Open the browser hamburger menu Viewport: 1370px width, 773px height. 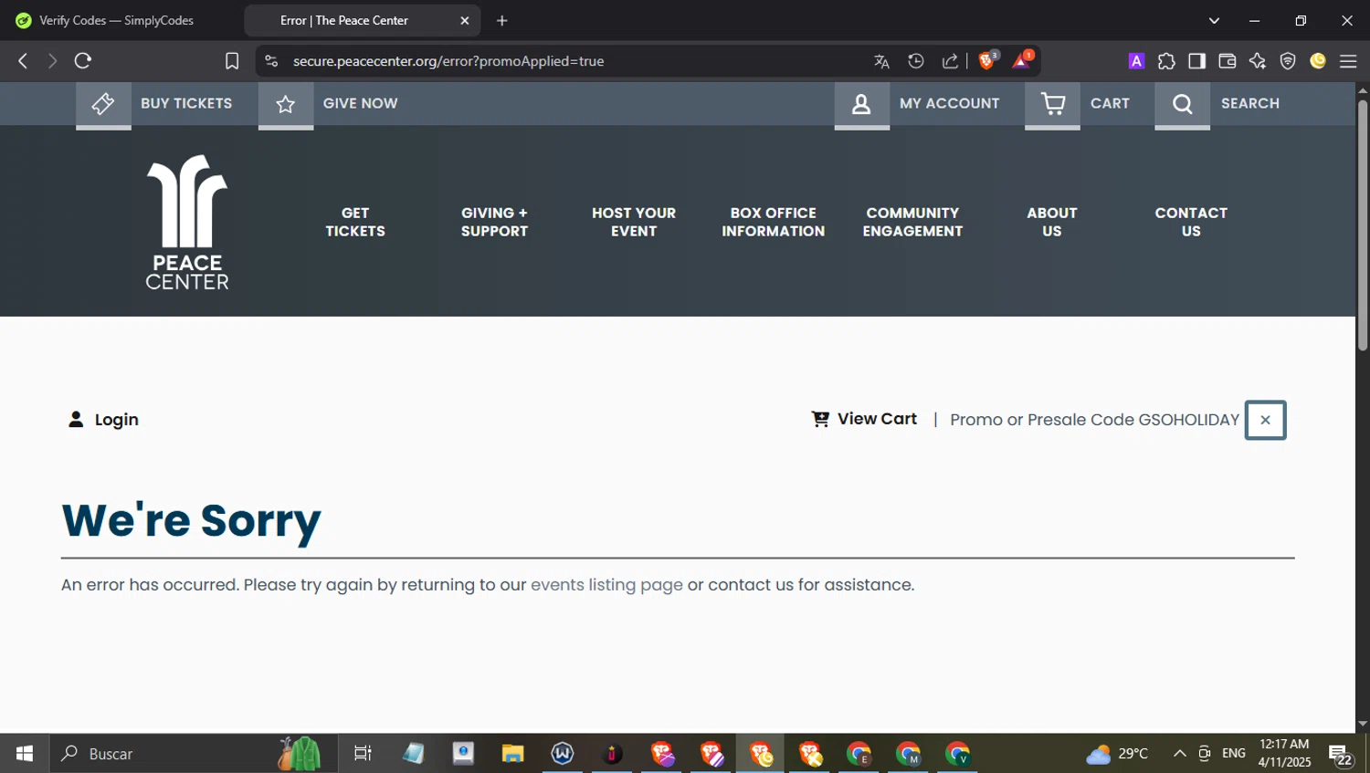tap(1348, 61)
